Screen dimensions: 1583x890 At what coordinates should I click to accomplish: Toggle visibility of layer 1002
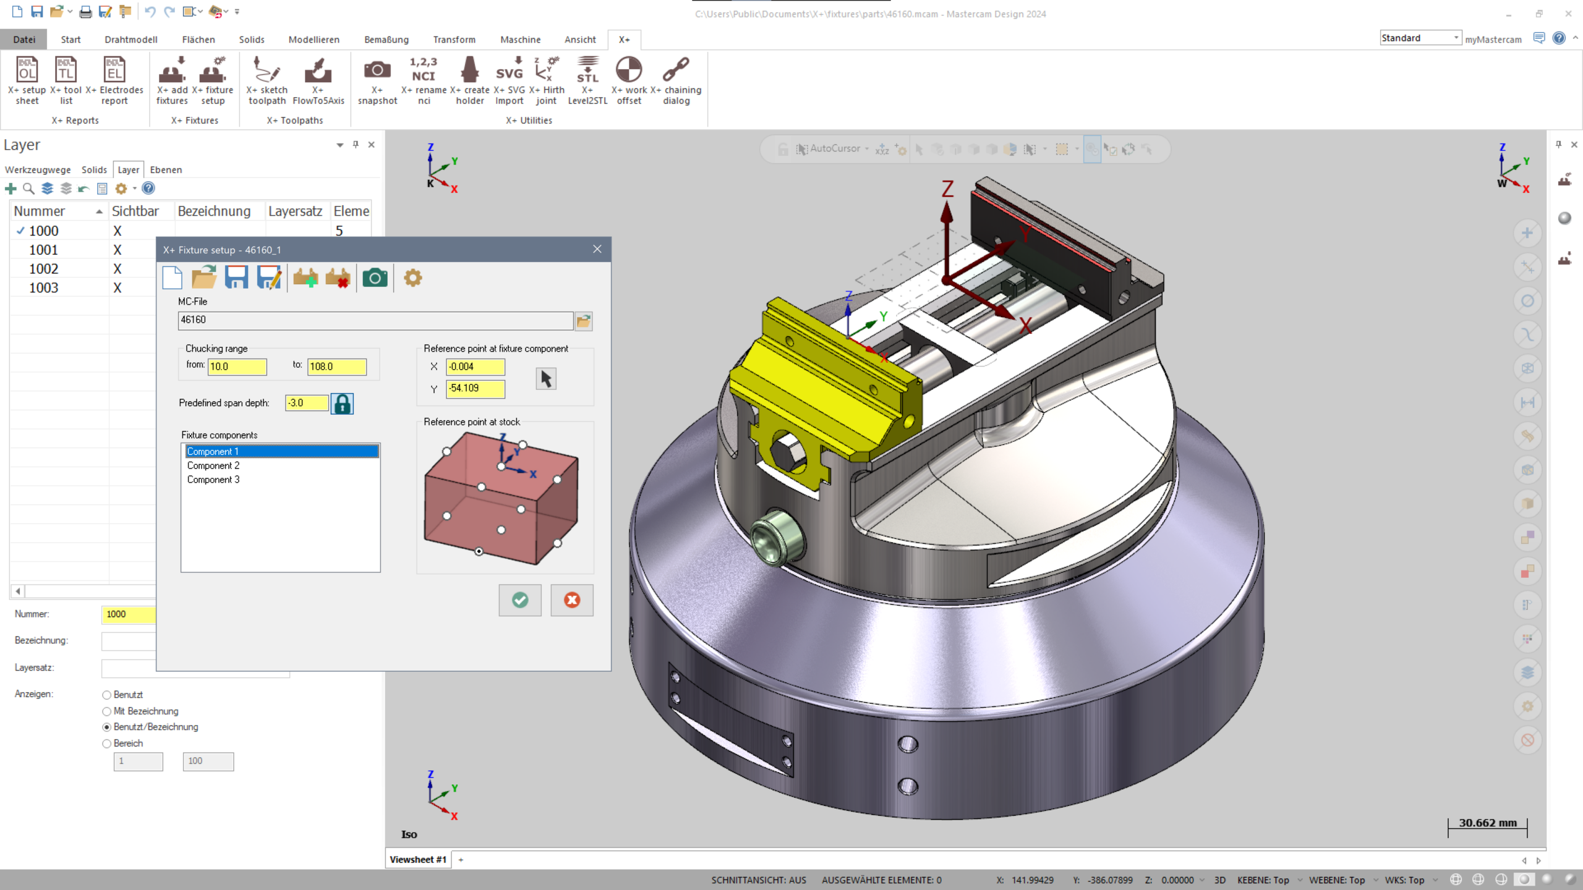pyautogui.click(x=117, y=269)
